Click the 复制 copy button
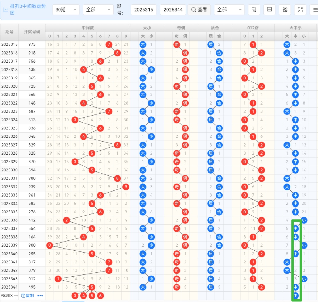 28,296
